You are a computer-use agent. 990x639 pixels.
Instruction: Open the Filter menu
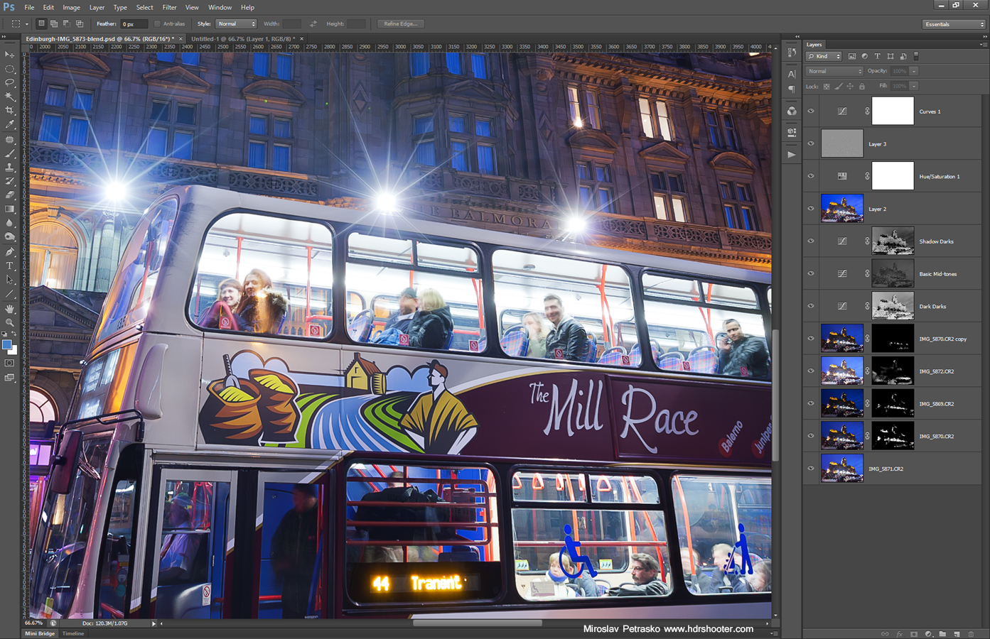click(169, 7)
